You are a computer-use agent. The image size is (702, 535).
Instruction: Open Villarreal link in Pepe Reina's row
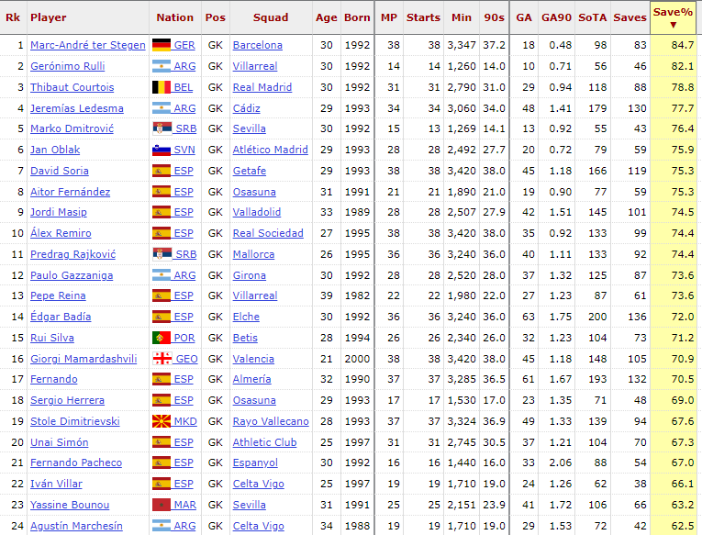click(x=255, y=295)
